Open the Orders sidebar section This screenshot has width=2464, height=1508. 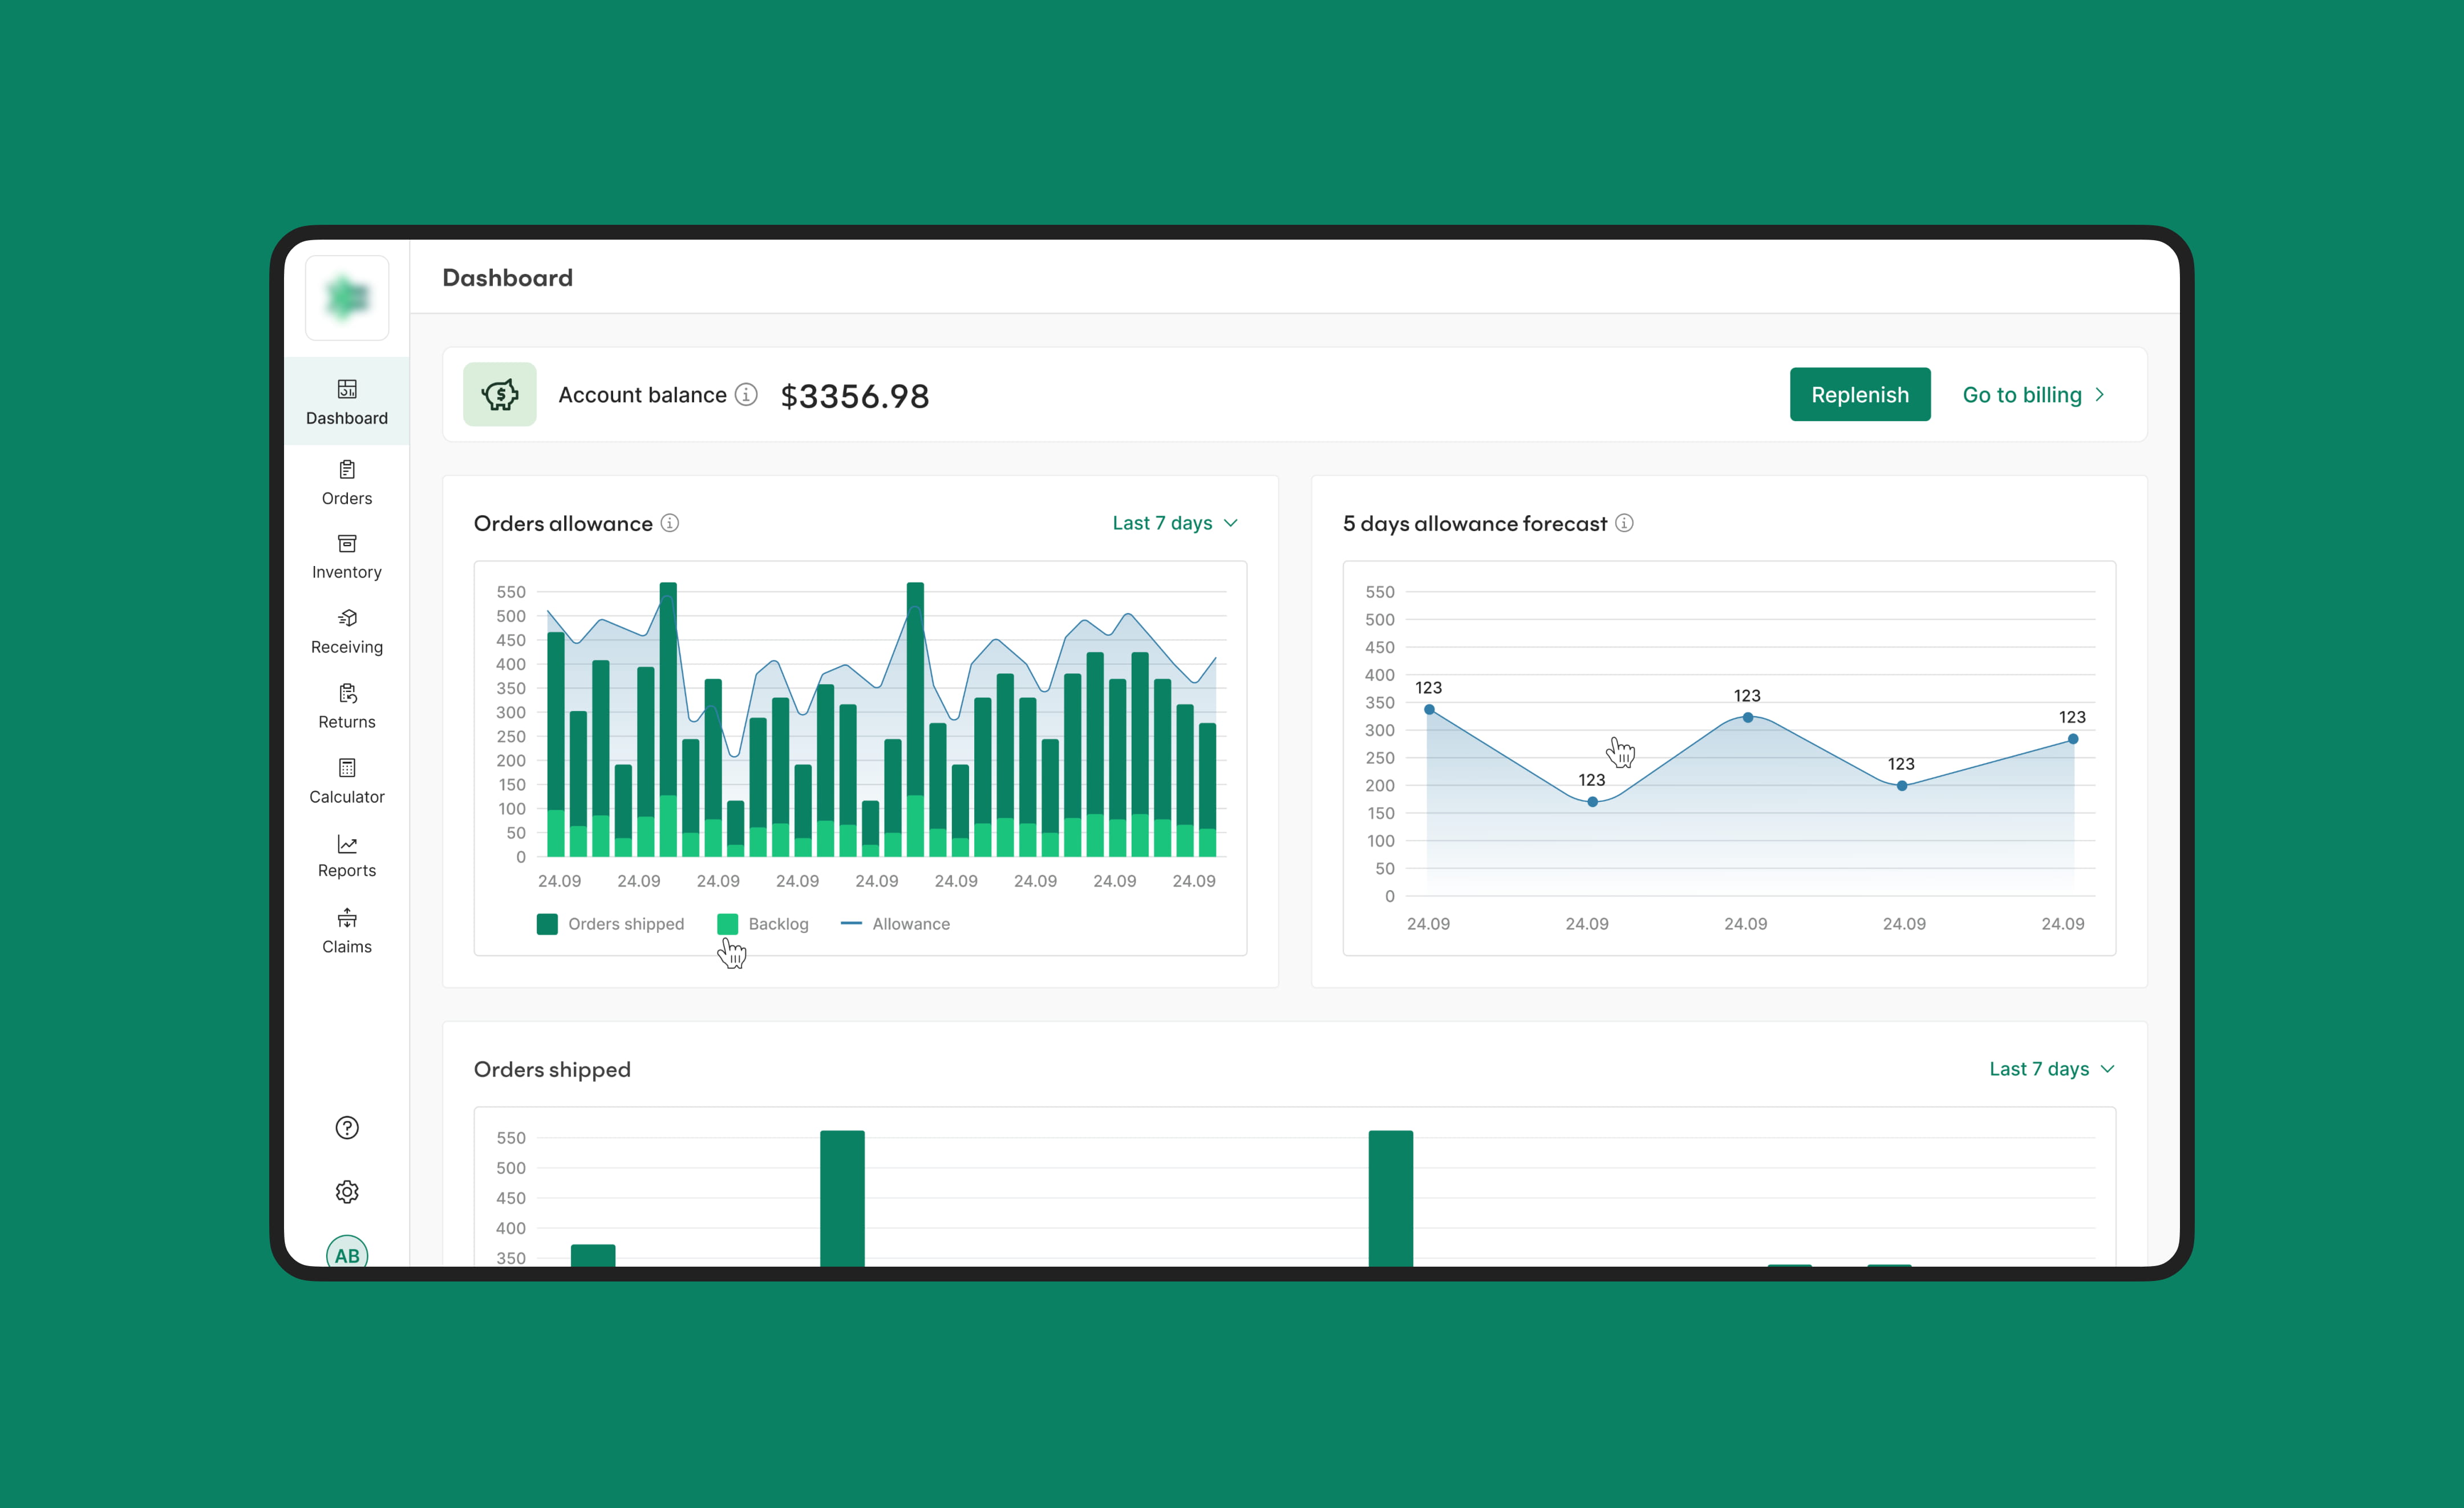(347, 483)
